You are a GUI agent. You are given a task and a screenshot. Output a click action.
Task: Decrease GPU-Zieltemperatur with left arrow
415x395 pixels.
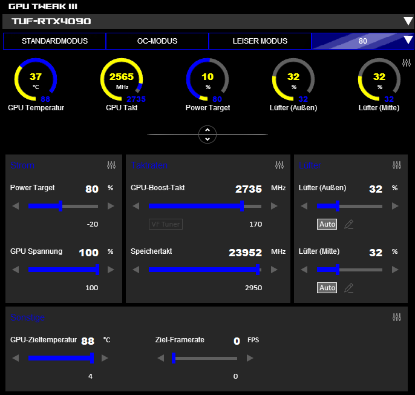coord(16,358)
